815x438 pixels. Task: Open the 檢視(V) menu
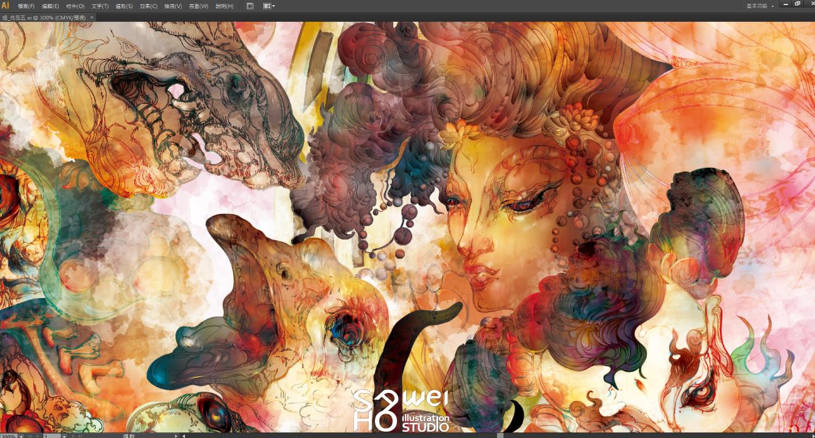tap(173, 6)
